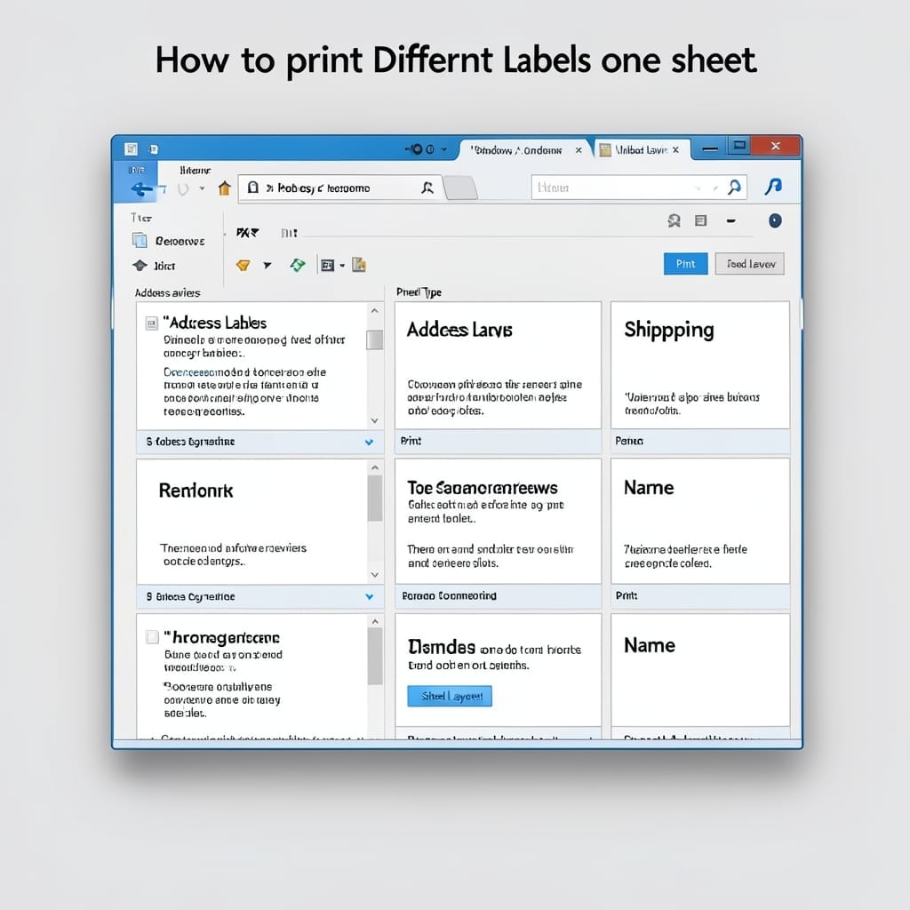Click the blue back arrow

pyautogui.click(x=141, y=188)
